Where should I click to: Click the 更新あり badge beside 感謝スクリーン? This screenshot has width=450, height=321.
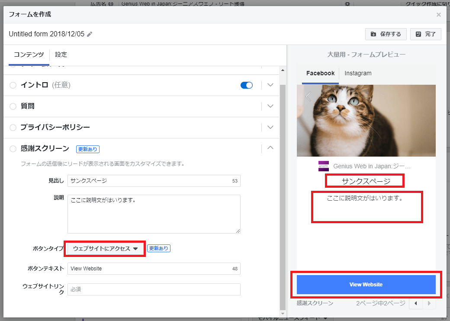coord(88,149)
